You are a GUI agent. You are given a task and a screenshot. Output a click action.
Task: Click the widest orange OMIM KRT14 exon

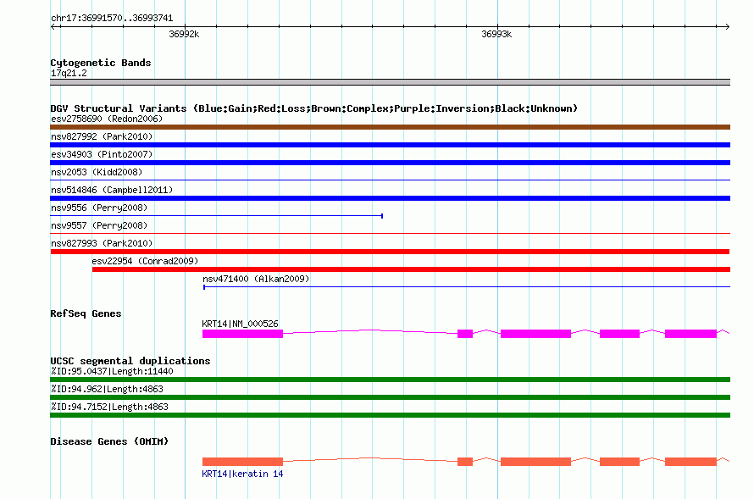click(x=535, y=462)
